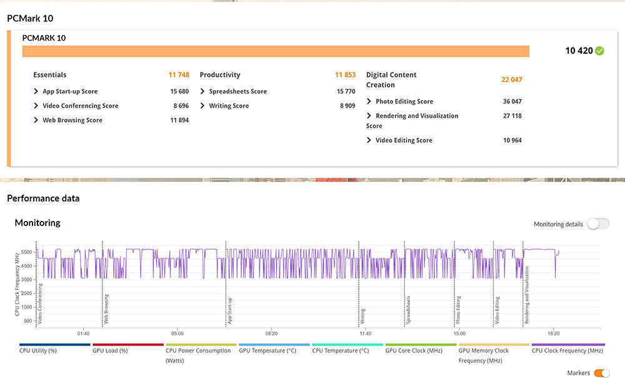Expand App Start-up Score row
This screenshot has height=378, width=625.
36,91
